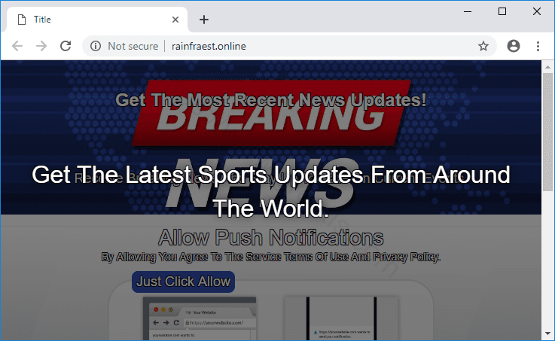Click the browser example screenshot thumbnail
Viewport: 555px width, 341px height.
[x=199, y=318]
